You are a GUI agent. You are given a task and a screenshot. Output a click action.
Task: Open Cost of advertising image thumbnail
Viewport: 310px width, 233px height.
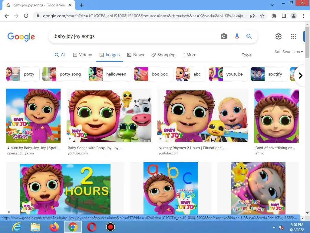pyautogui.click(x=276, y=116)
